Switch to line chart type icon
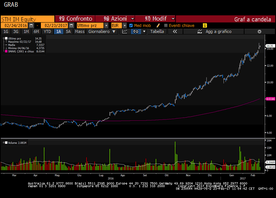276x198 pixels. pos(125,31)
